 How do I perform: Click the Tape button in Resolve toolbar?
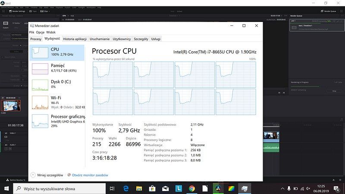click(33, 11)
